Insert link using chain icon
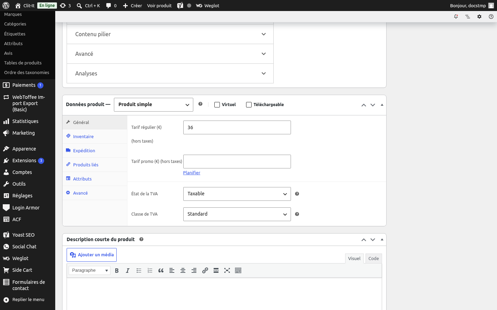 click(x=205, y=271)
